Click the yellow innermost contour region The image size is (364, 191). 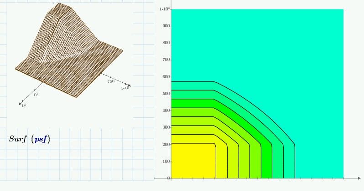pos(193,161)
